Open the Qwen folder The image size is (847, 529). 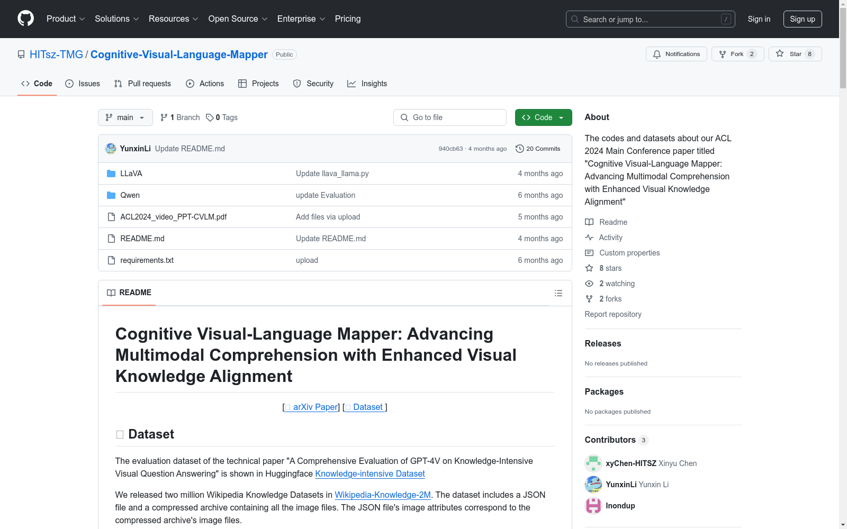click(x=130, y=195)
